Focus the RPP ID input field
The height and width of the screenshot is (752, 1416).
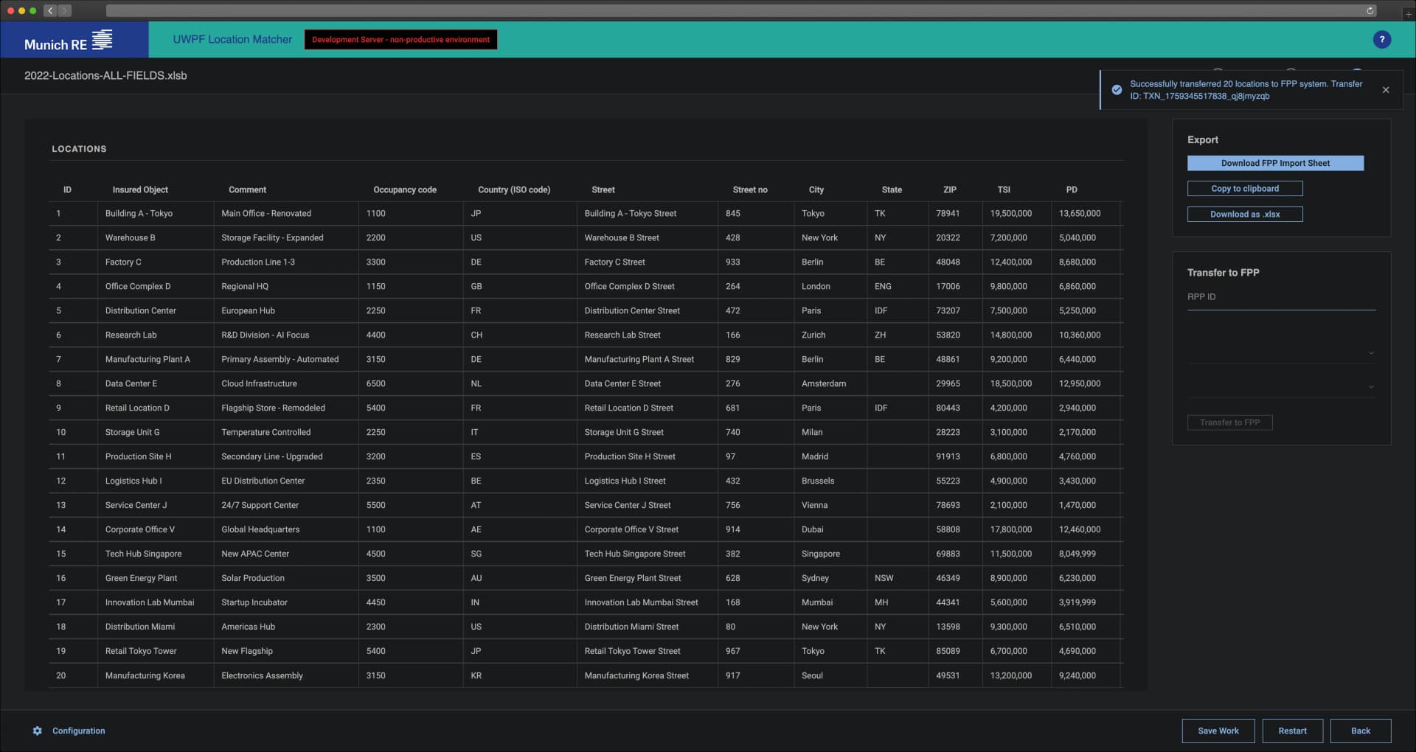click(x=1281, y=297)
